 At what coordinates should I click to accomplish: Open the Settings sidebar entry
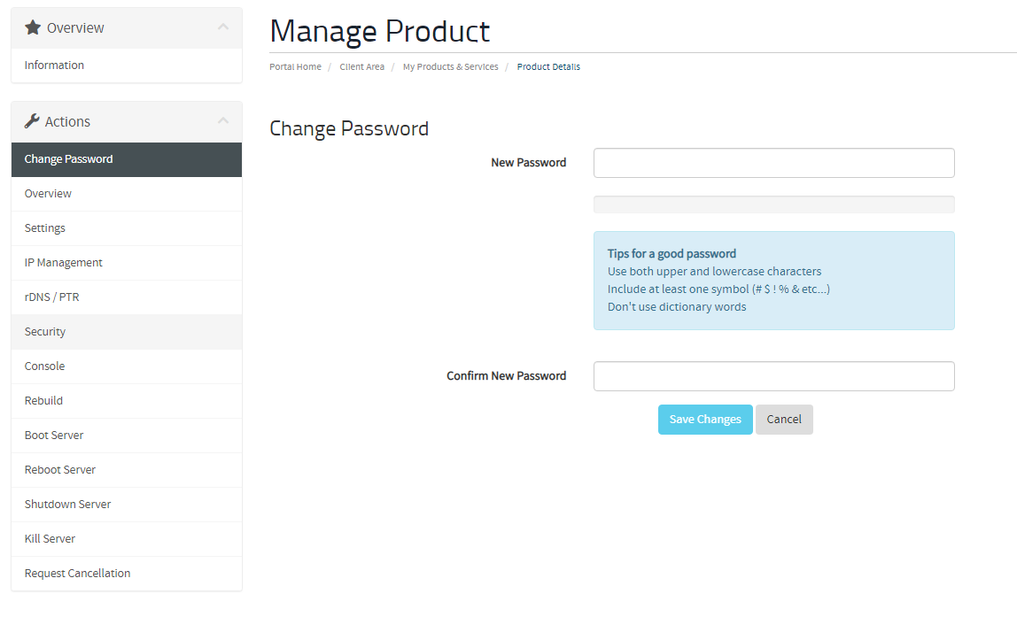(x=127, y=228)
